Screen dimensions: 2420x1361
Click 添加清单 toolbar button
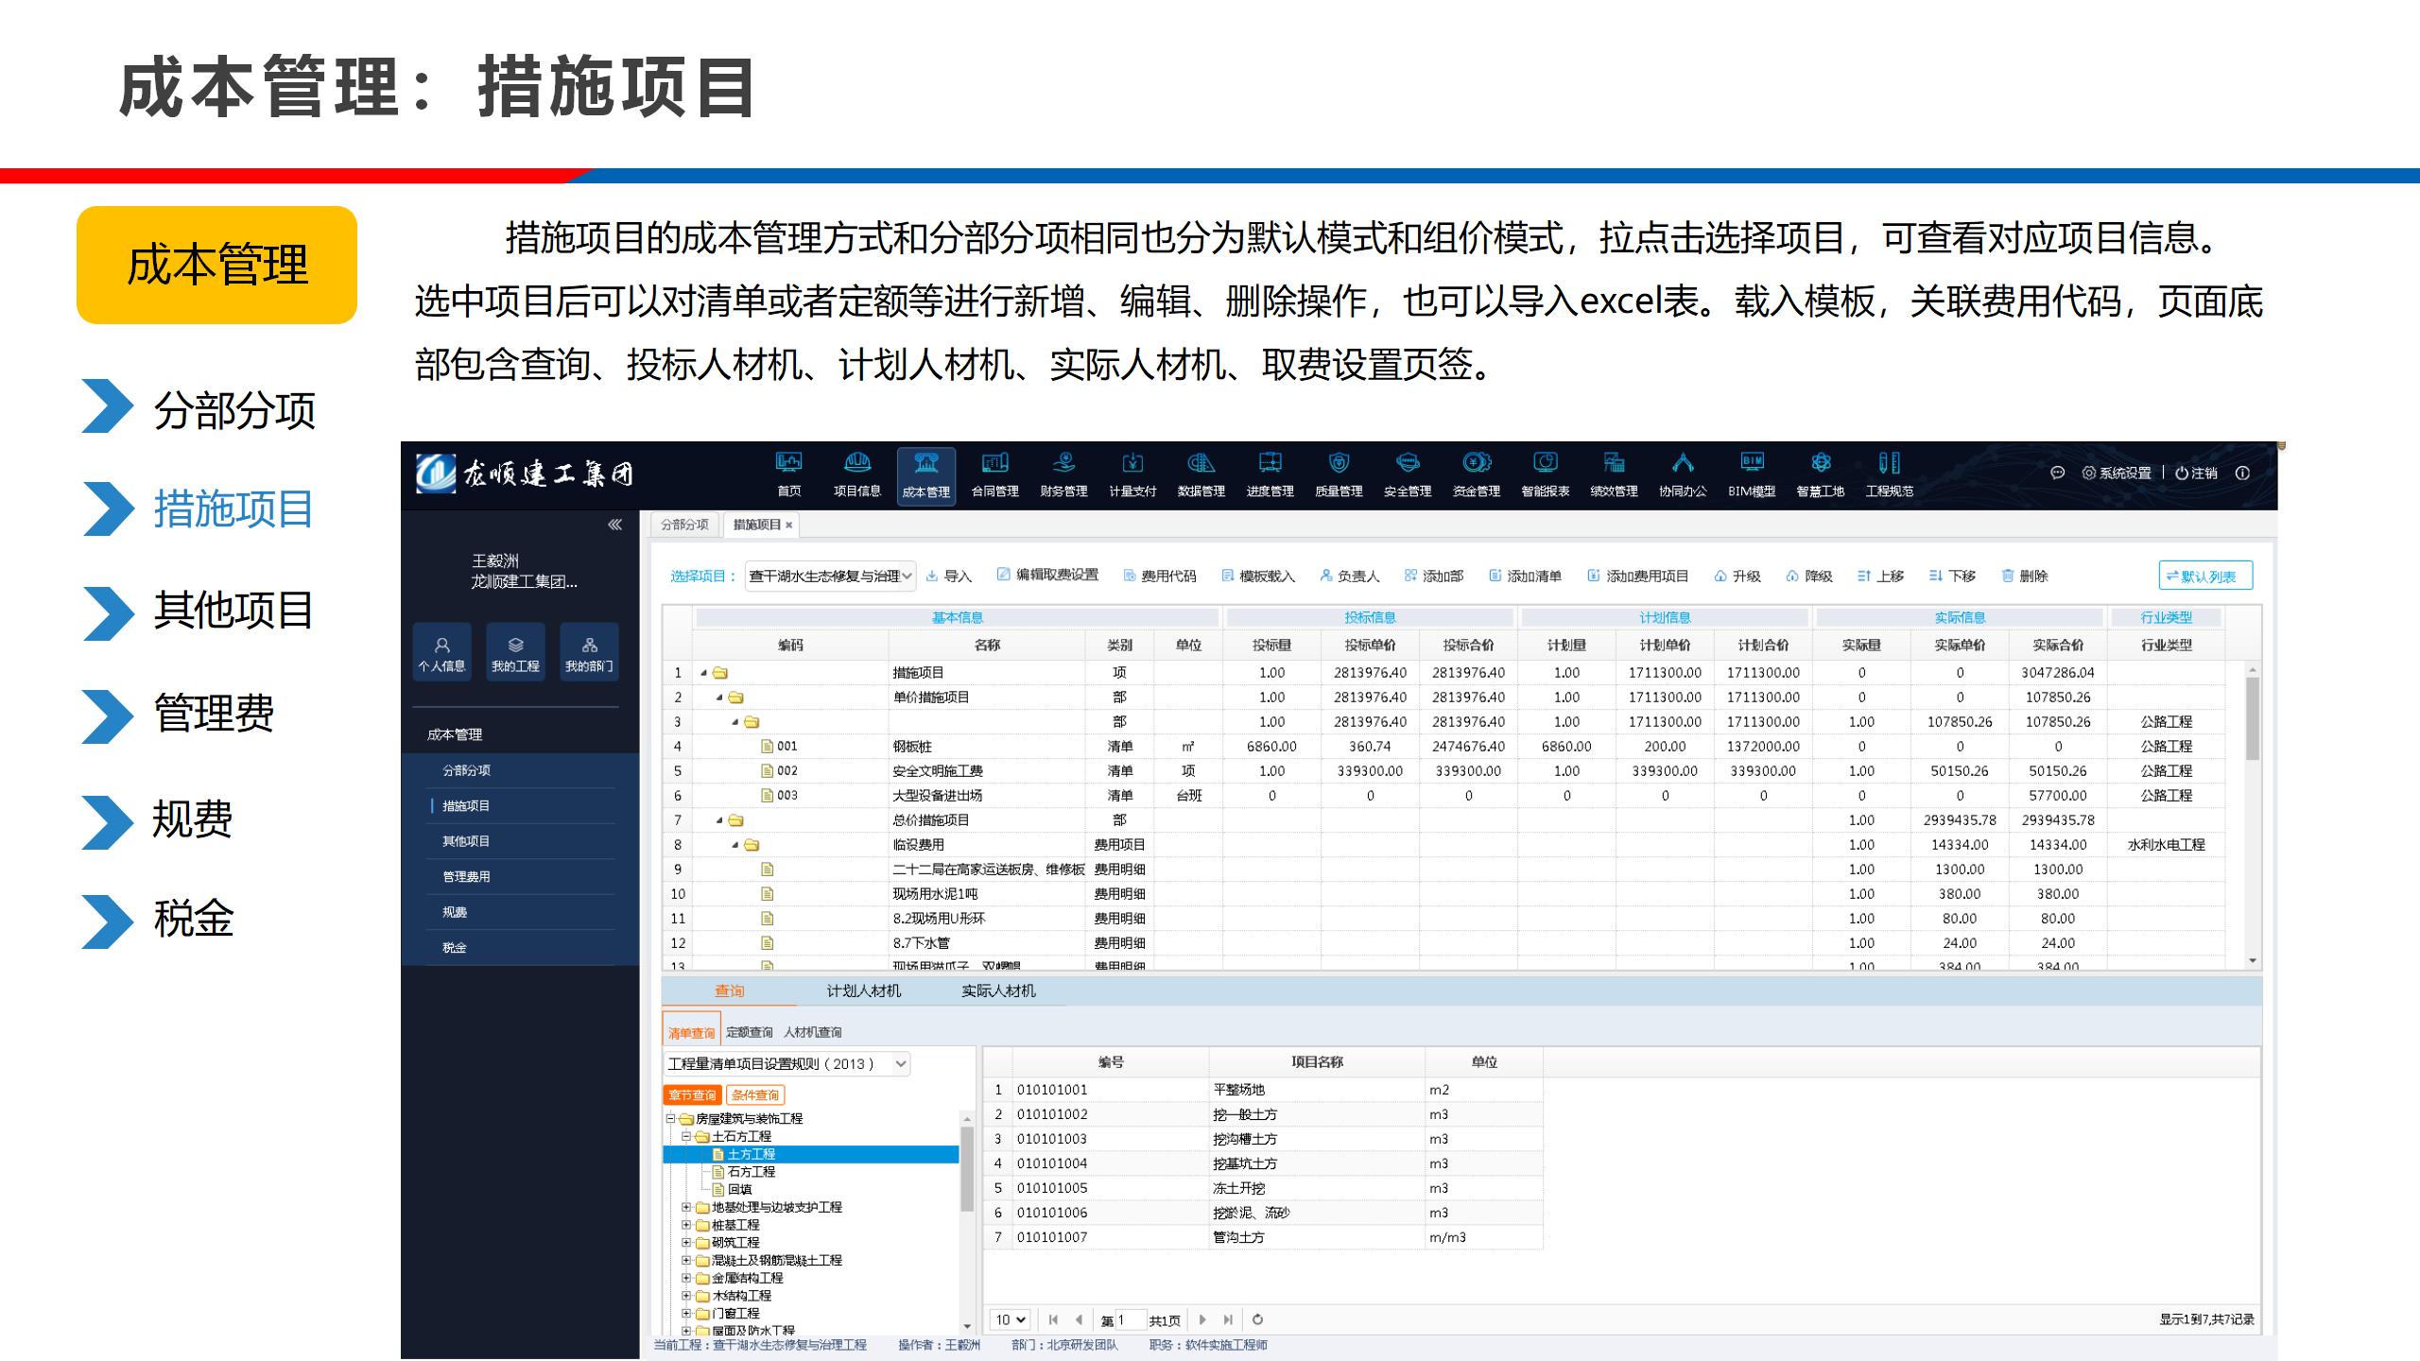pos(1526,576)
